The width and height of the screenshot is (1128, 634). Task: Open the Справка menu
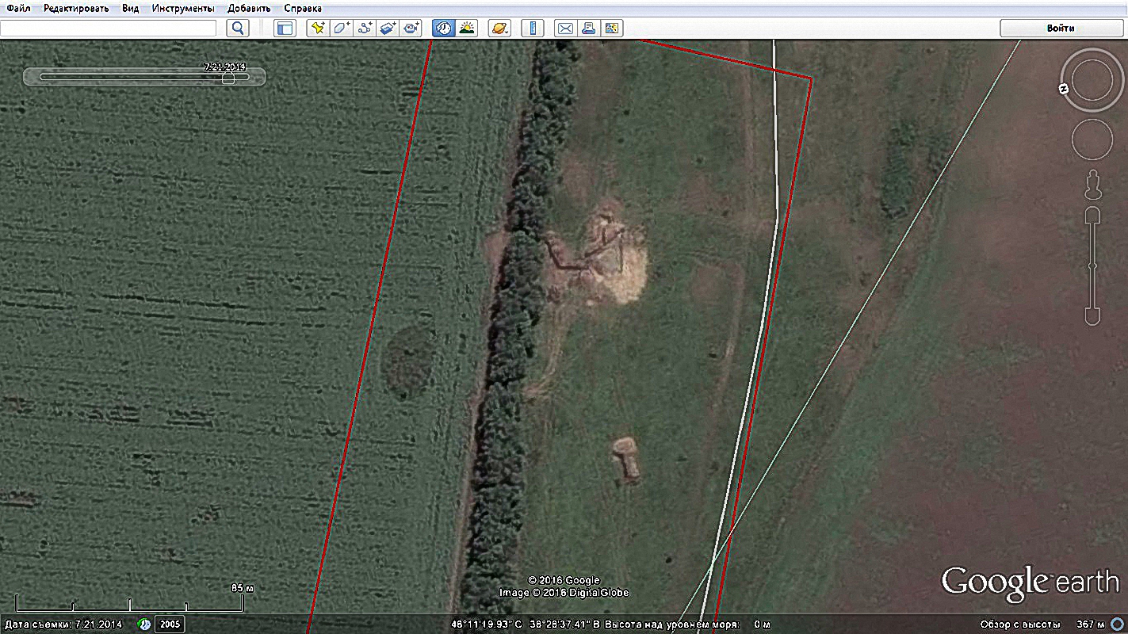click(302, 8)
